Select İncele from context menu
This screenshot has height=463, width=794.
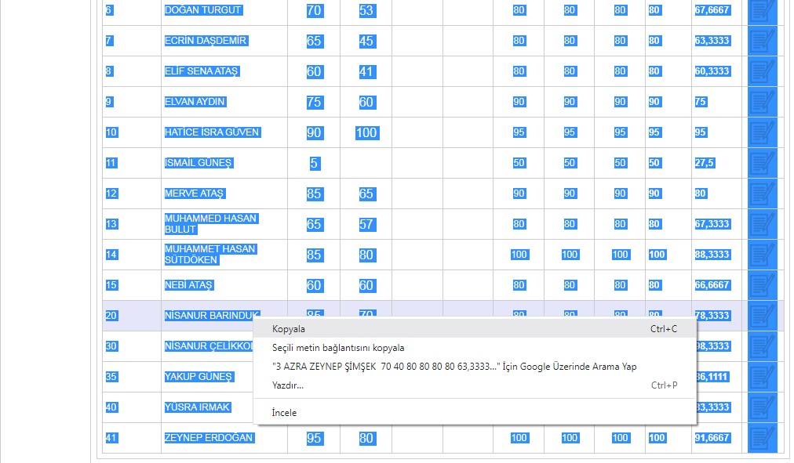pos(284,413)
